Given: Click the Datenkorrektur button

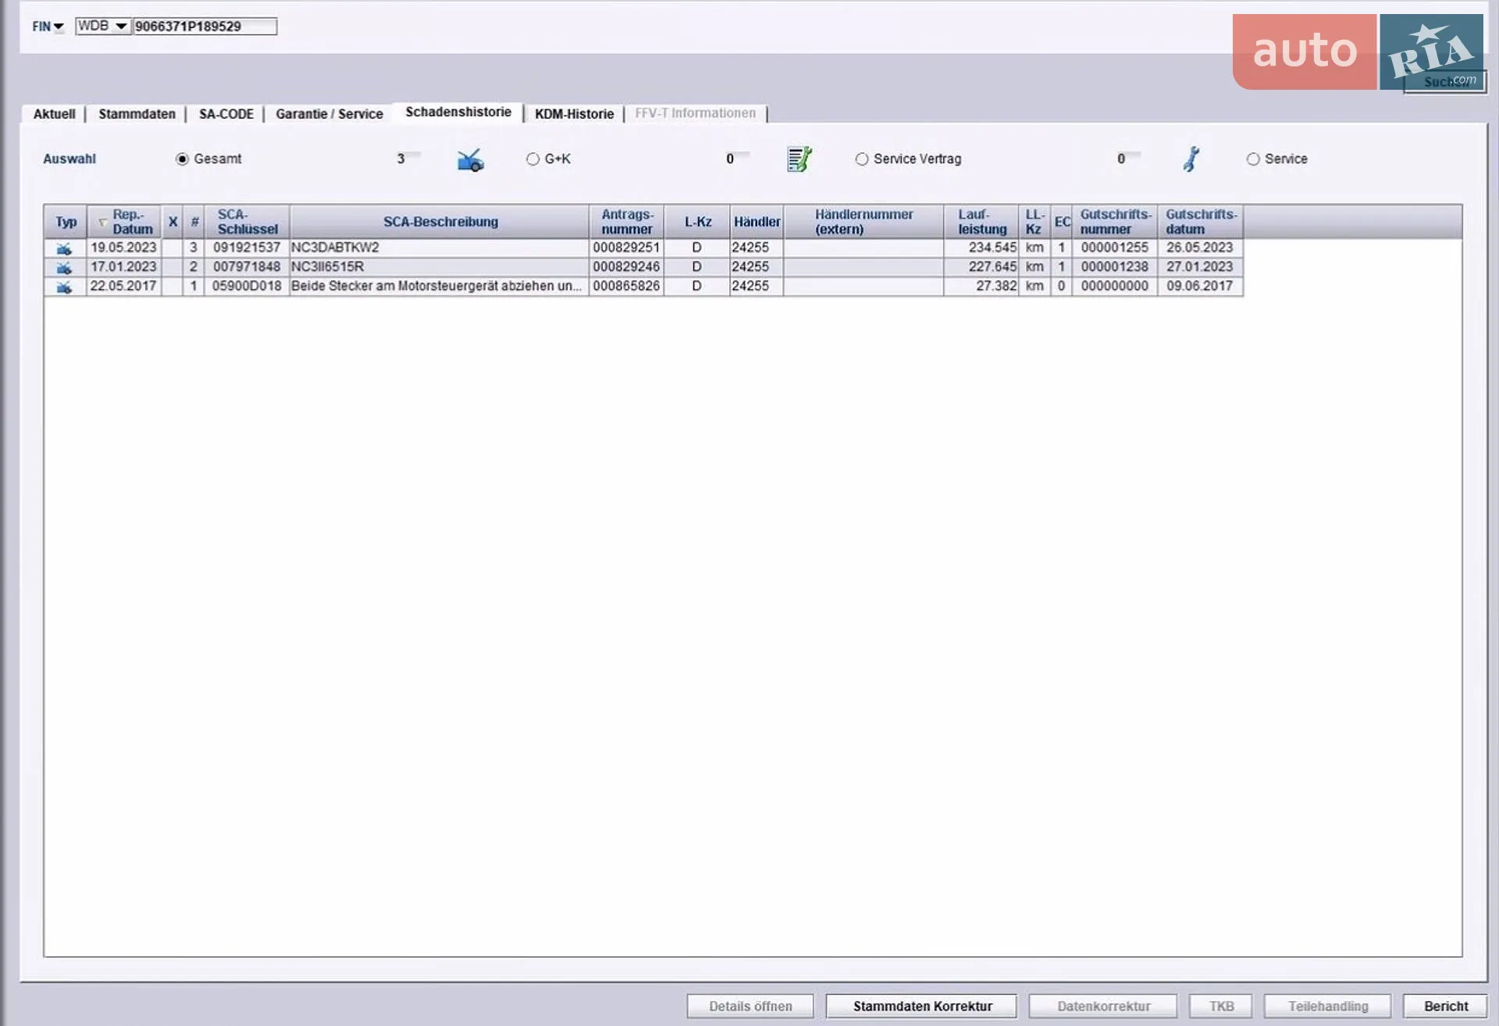Looking at the screenshot, I should (1103, 1006).
